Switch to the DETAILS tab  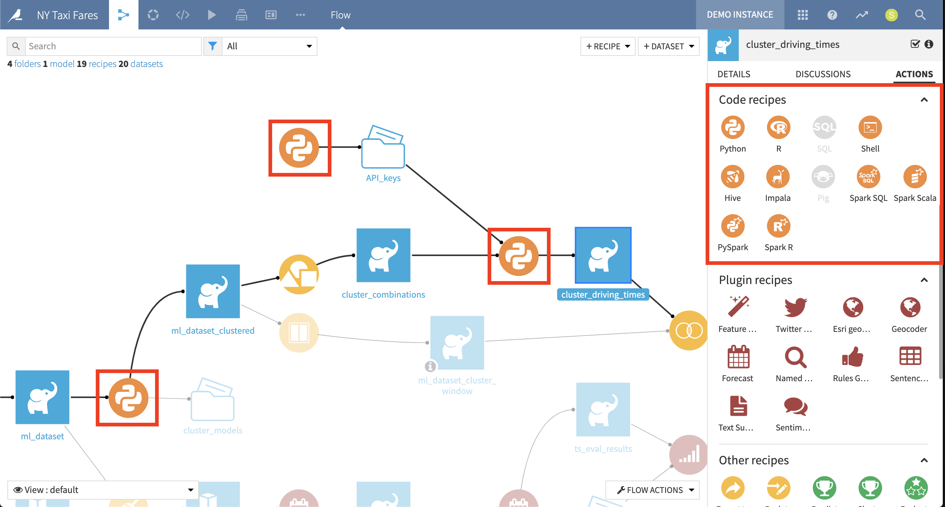pyautogui.click(x=734, y=74)
